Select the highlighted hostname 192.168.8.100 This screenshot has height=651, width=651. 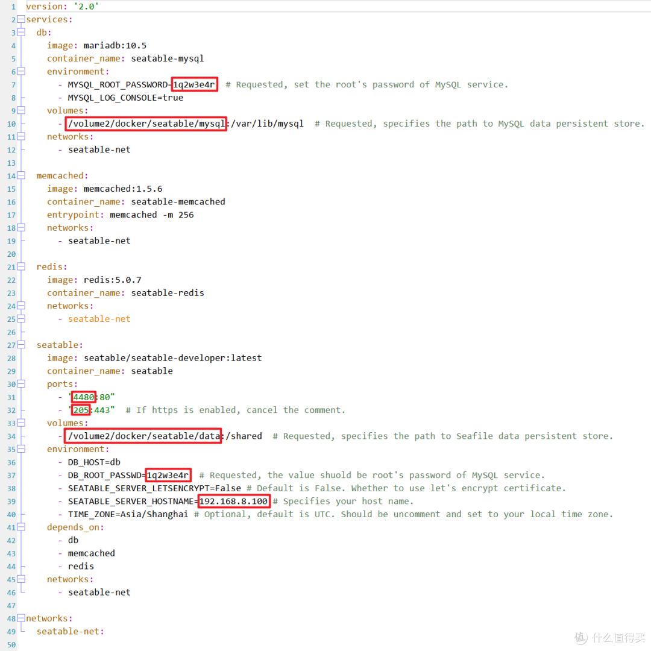(234, 501)
